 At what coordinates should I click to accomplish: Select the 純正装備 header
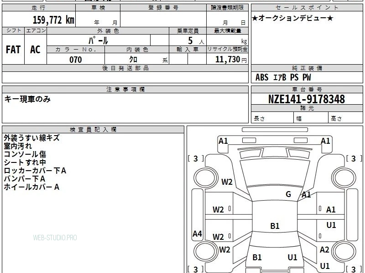coord(307,68)
